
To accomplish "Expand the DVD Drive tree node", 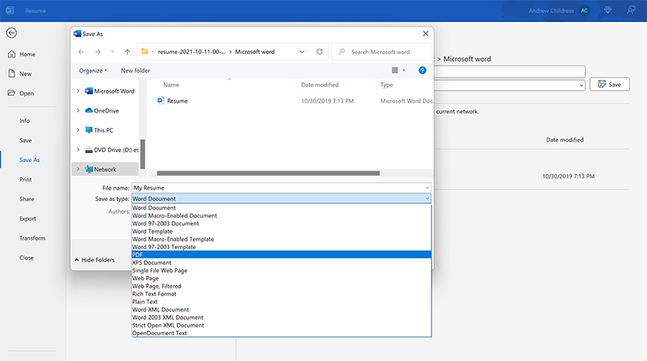I will click(x=78, y=149).
